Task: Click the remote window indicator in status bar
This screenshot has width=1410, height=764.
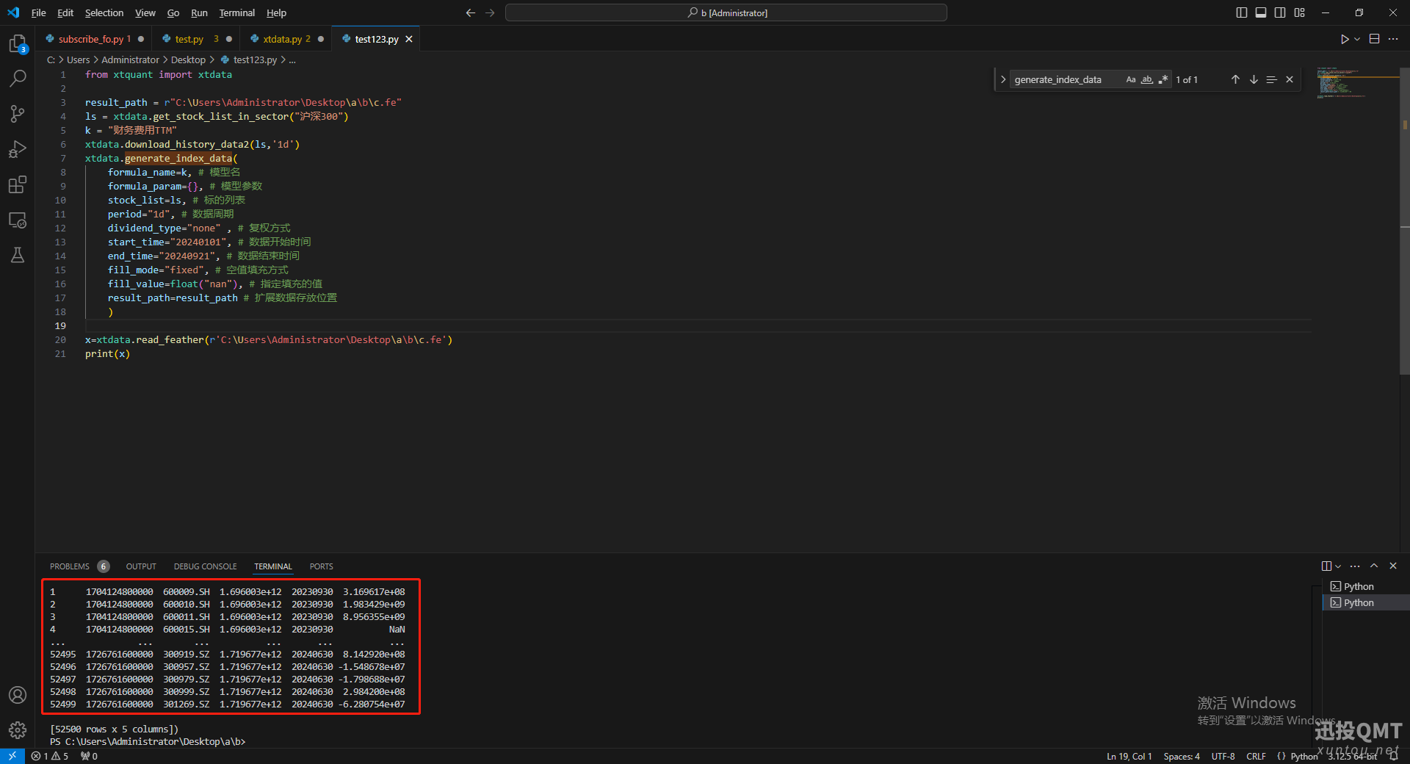Action: point(12,756)
